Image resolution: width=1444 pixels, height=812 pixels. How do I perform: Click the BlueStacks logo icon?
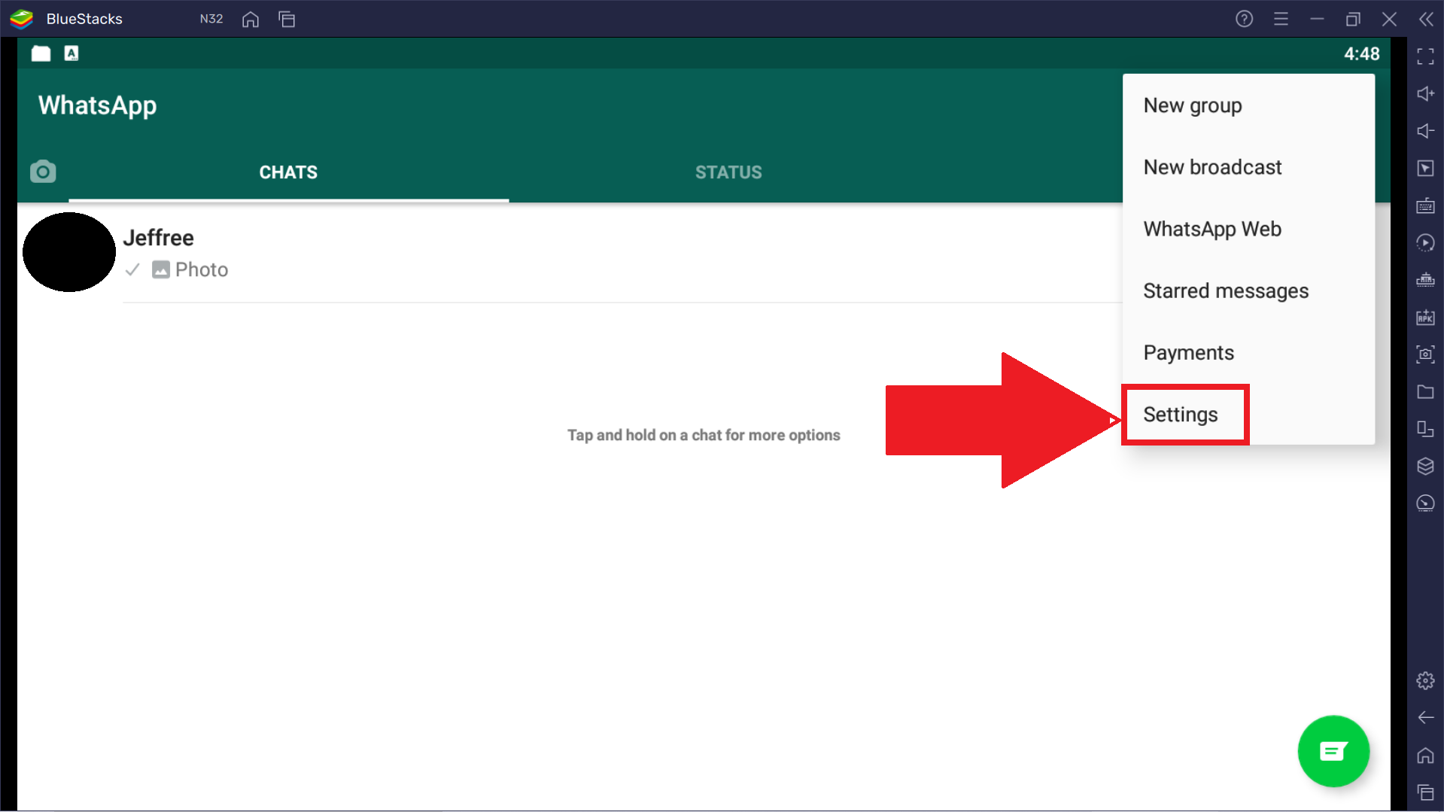[22, 19]
